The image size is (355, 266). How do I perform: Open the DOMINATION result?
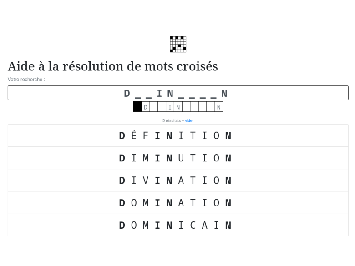[178, 203]
